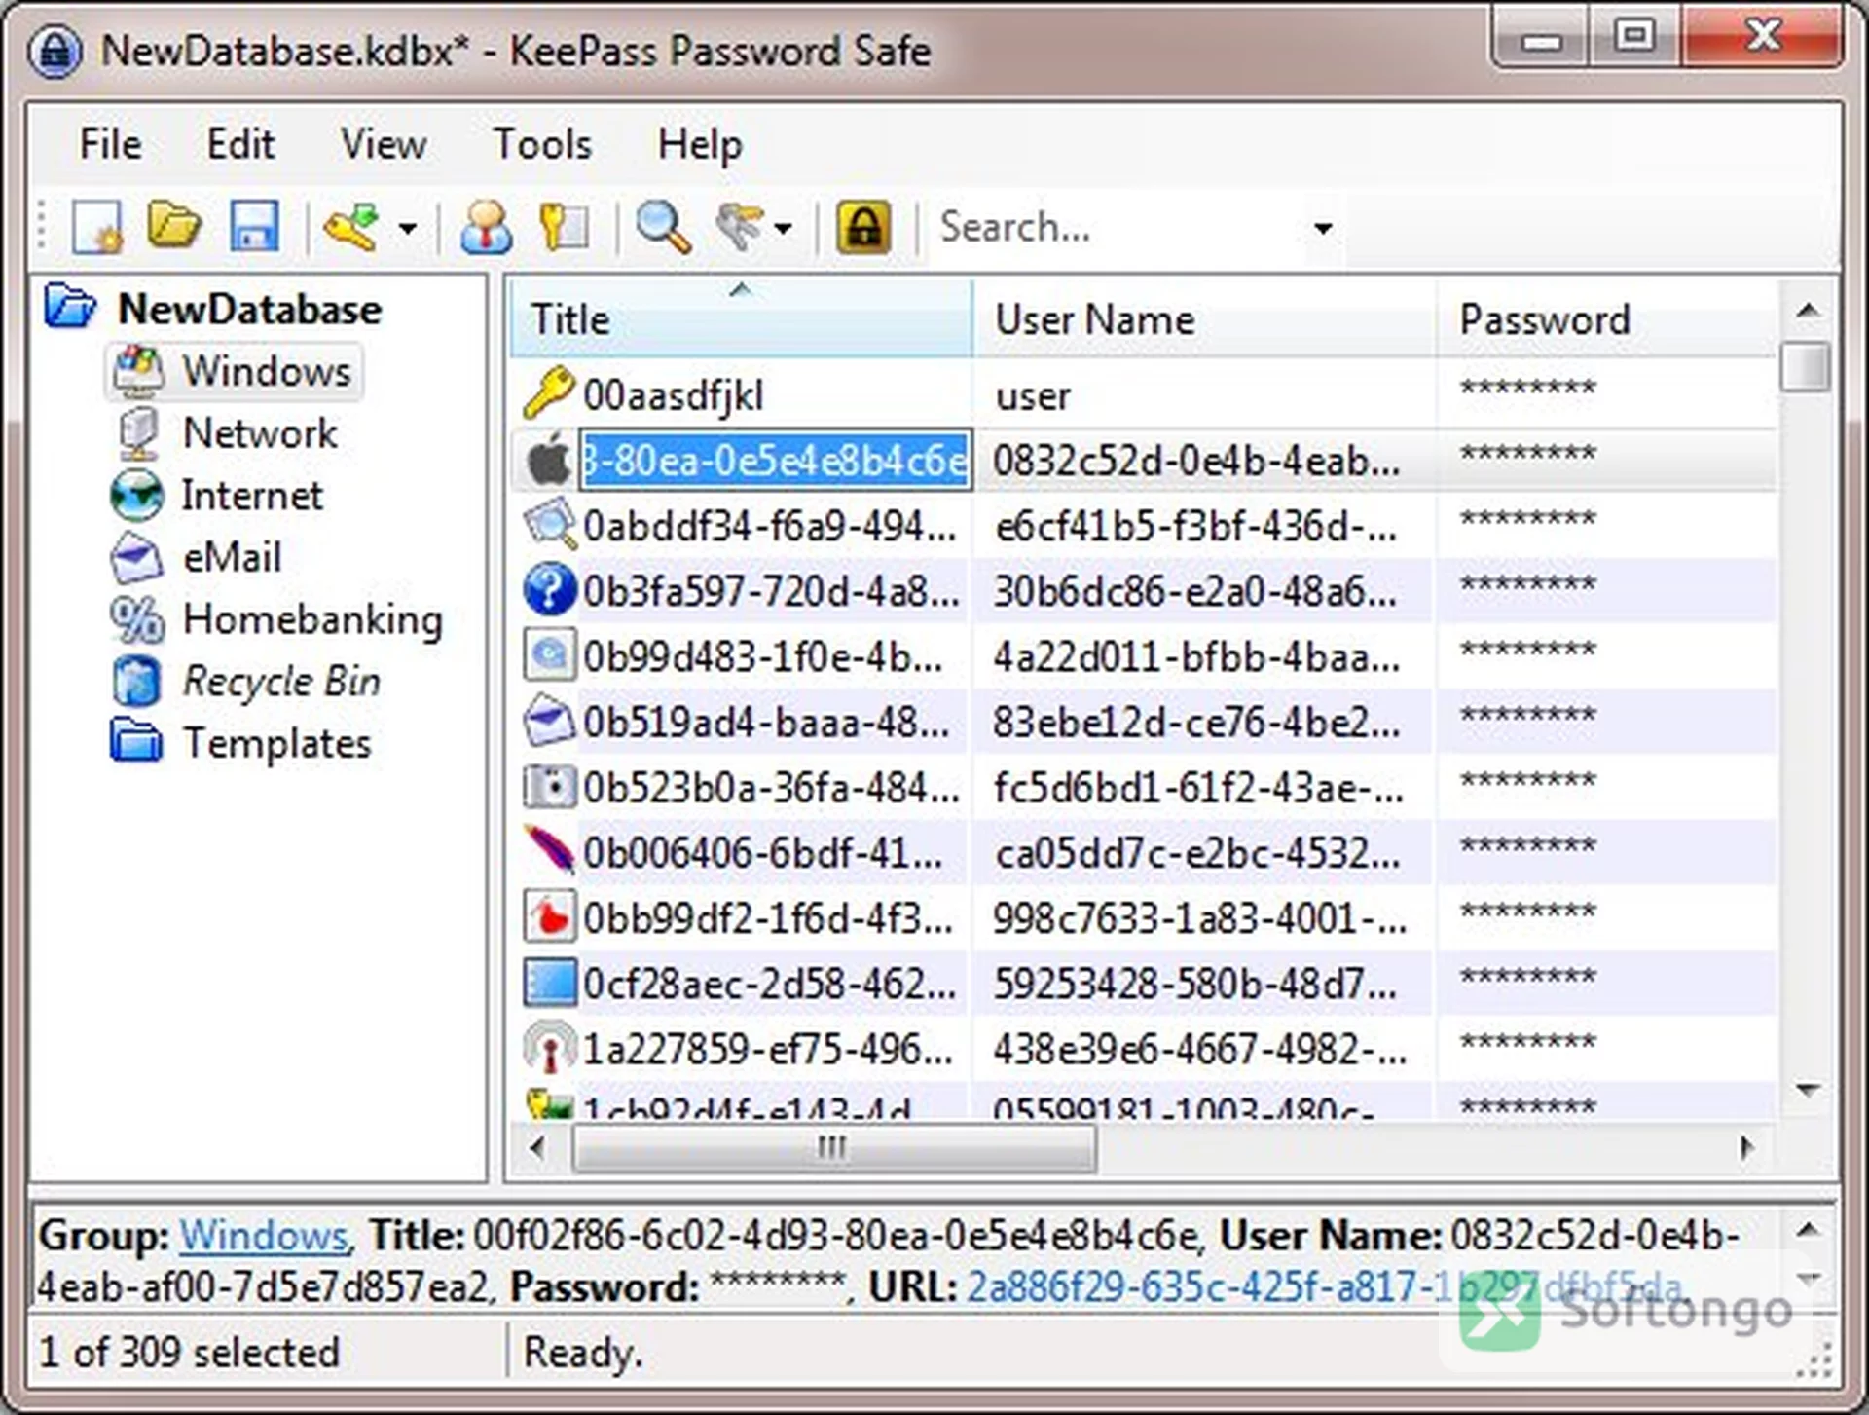
Task: Open the Show Entries dropdown arrow
Action: pyautogui.click(x=783, y=229)
